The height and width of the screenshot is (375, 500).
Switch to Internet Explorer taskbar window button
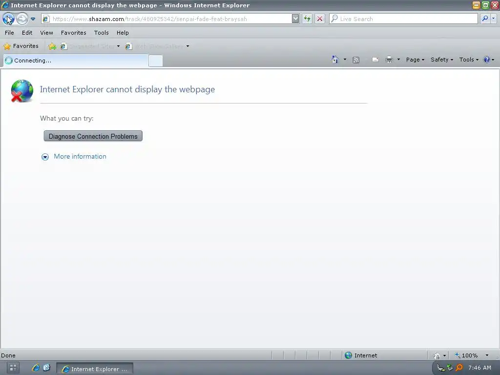pyautogui.click(x=95, y=369)
